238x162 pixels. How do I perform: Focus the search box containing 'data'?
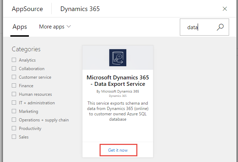204,27
